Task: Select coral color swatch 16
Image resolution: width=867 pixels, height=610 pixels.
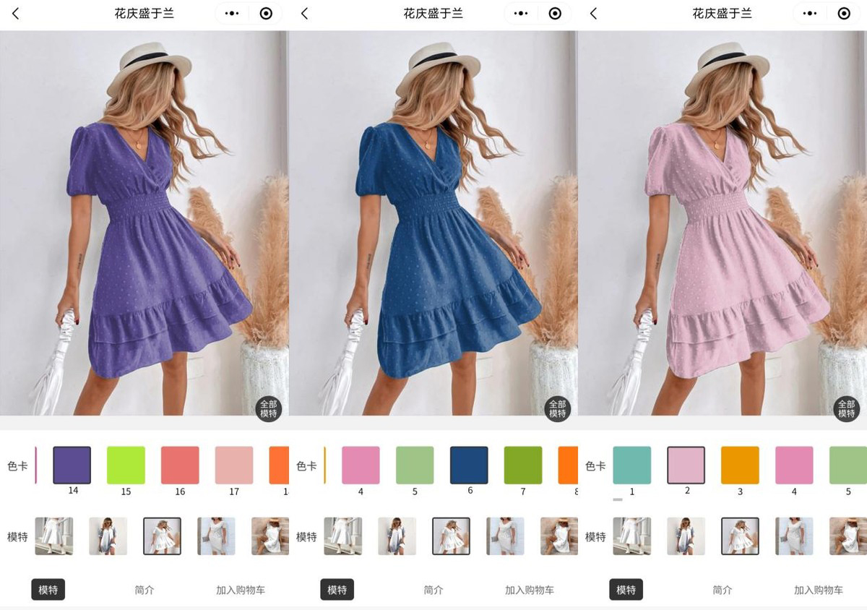Action: (x=180, y=465)
